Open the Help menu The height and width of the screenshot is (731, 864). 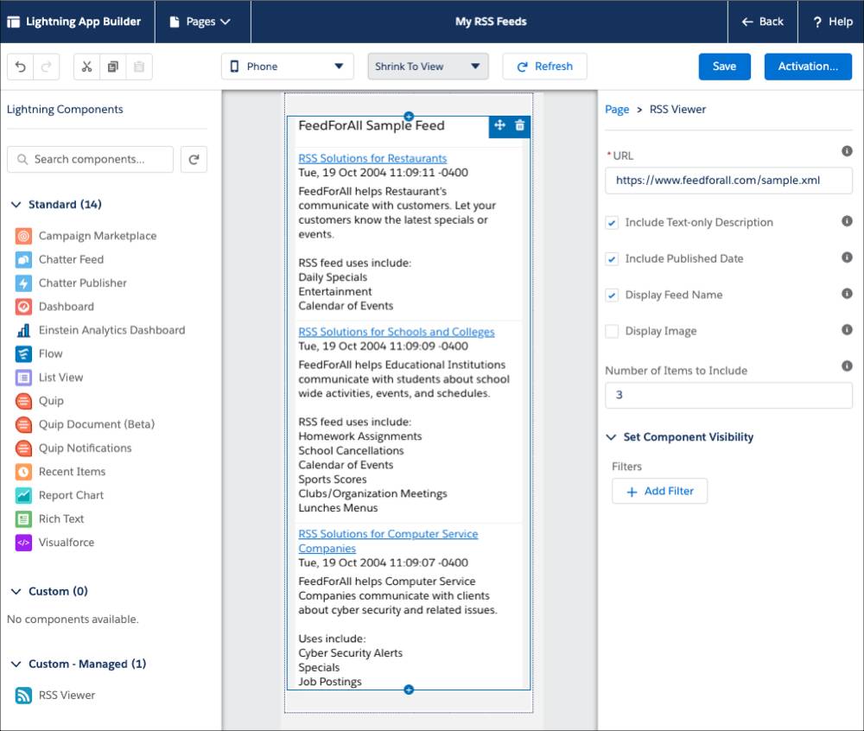tap(831, 22)
